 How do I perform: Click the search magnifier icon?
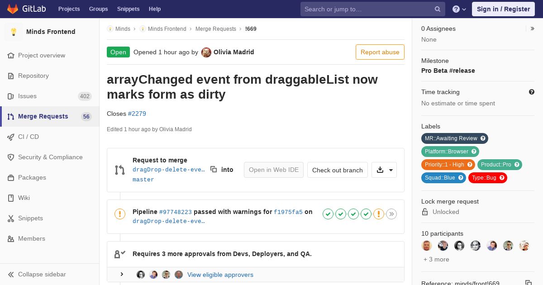438,9
